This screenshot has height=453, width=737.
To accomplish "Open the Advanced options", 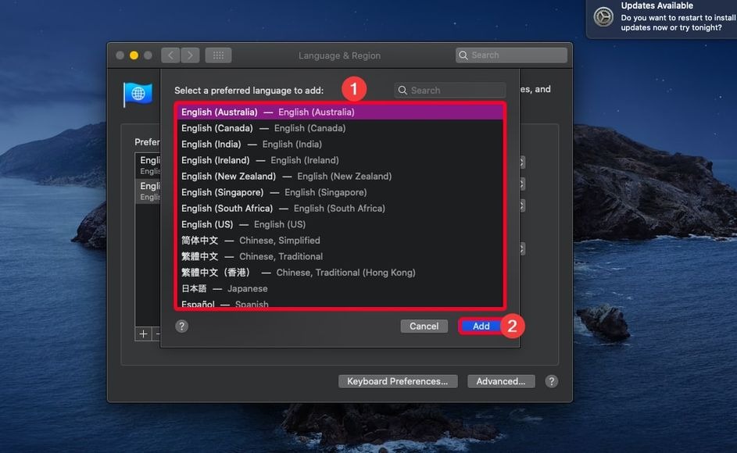I will tap(501, 381).
